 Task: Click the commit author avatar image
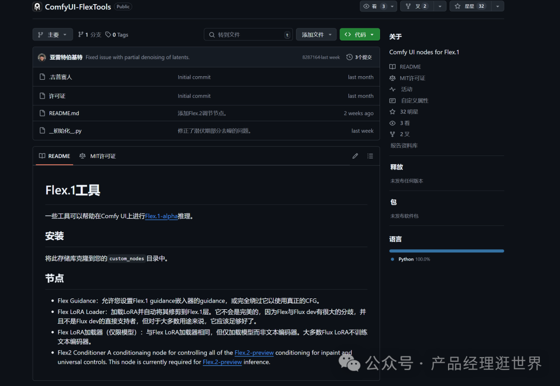(x=42, y=57)
